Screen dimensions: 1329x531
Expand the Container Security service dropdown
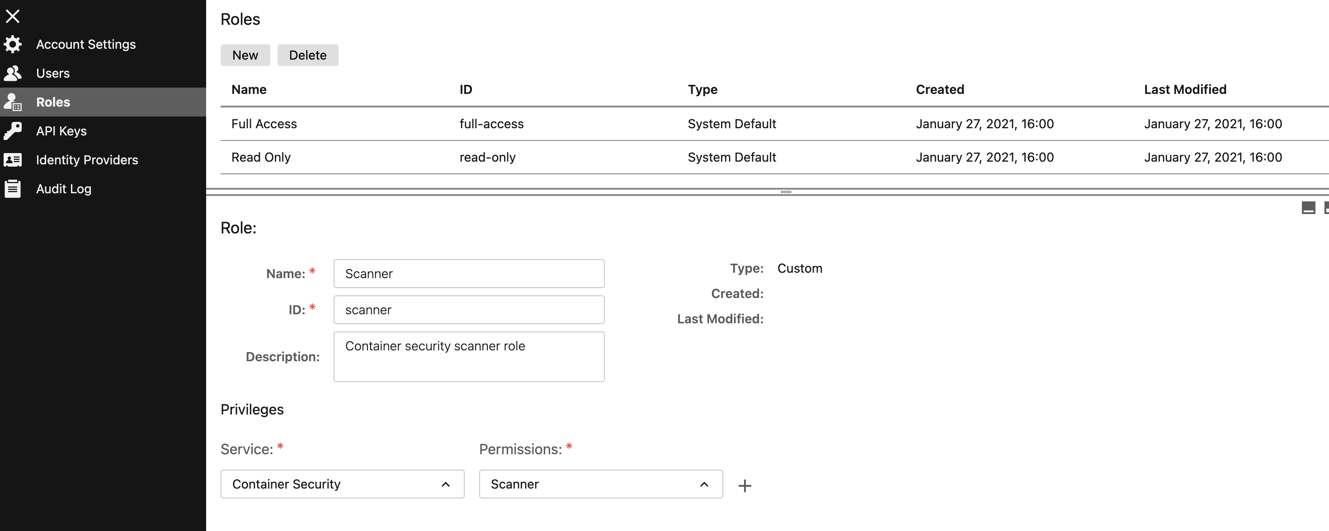point(447,484)
